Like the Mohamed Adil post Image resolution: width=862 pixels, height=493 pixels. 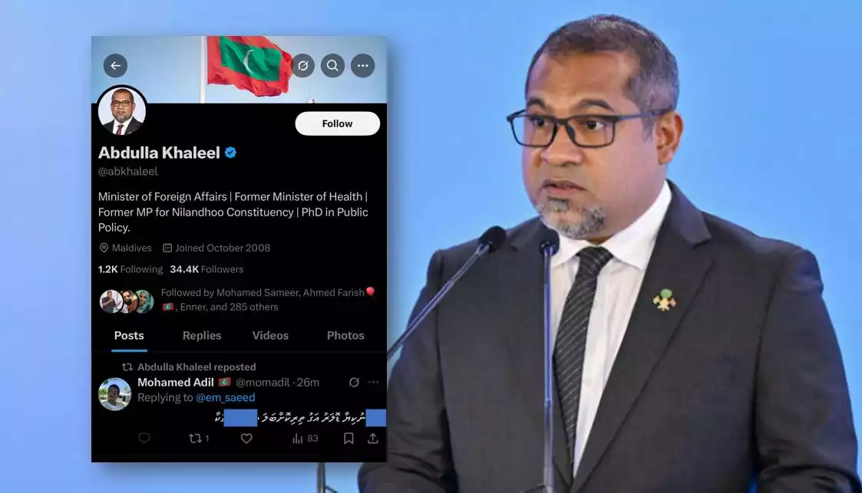point(246,438)
